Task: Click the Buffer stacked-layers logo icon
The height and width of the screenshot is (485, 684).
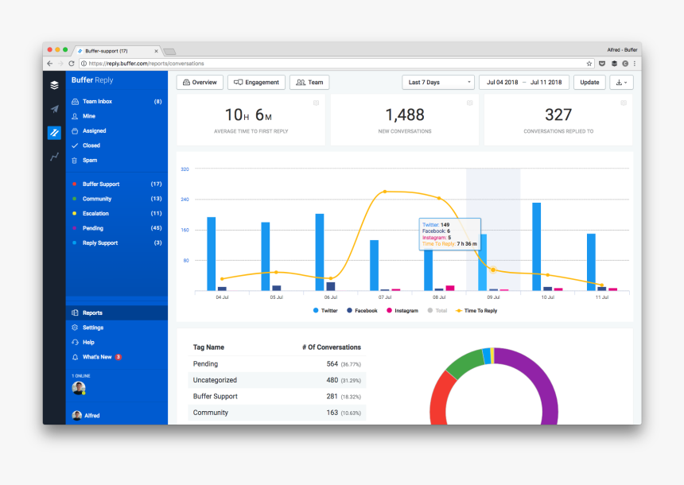Action: click(55, 85)
